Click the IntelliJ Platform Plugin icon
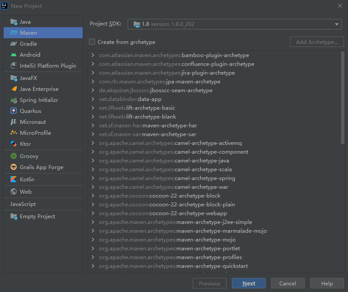 (x=14, y=65)
